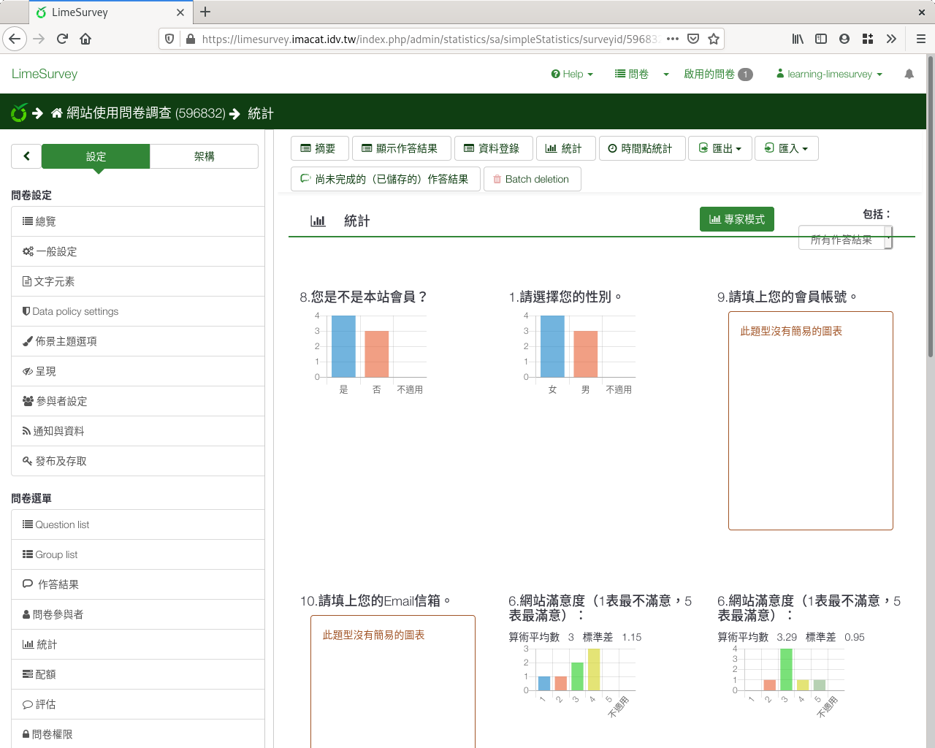The width and height of the screenshot is (935, 748).
Task: Click the browser URL address field
Action: point(430,39)
